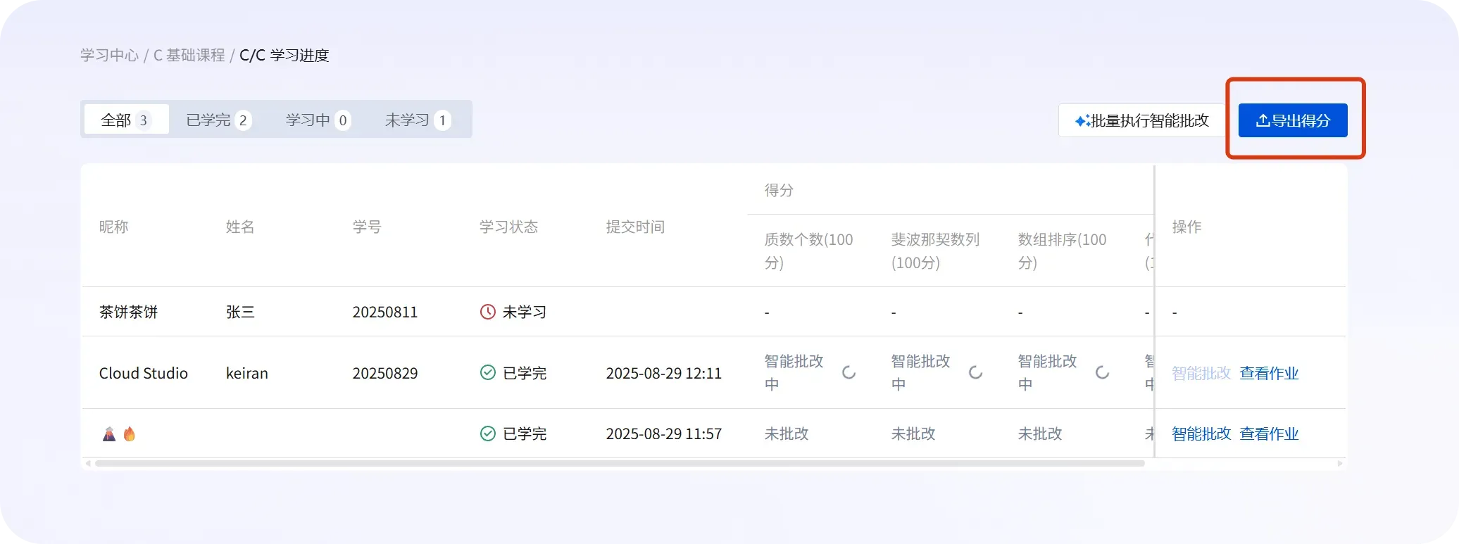
Task: Open the 学习中 tab
Action: point(318,120)
